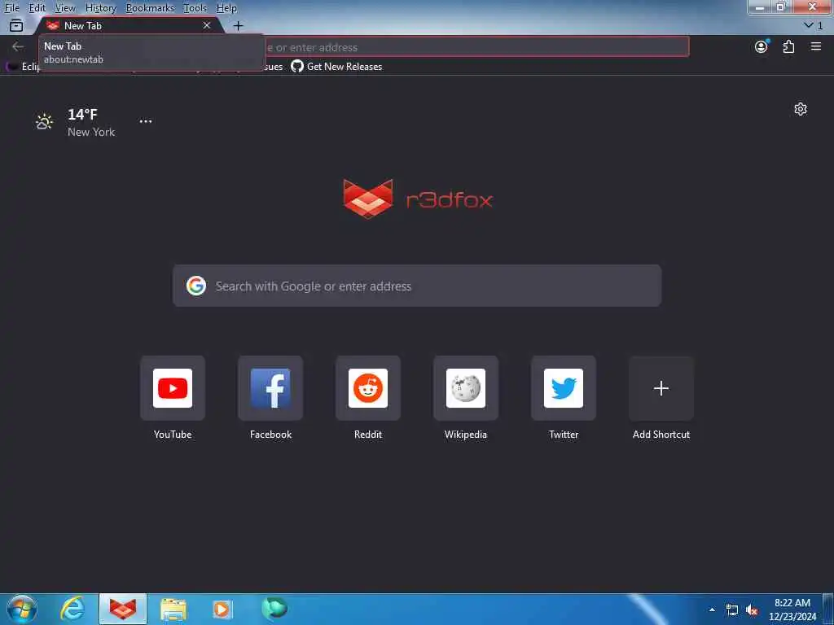Click the muted volume tray icon
Viewport: 834px width, 625px height.
click(x=752, y=610)
